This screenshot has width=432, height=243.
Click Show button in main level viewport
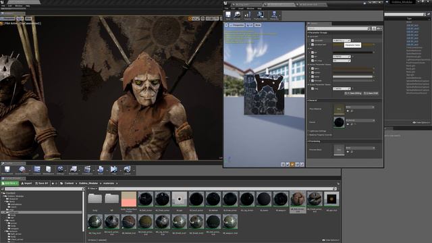[28, 19]
